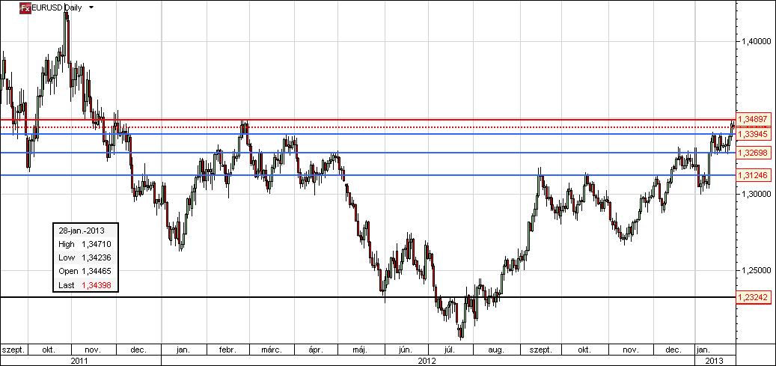Click the Last 1,34398 value
The width and height of the screenshot is (776, 366).
coord(97,284)
